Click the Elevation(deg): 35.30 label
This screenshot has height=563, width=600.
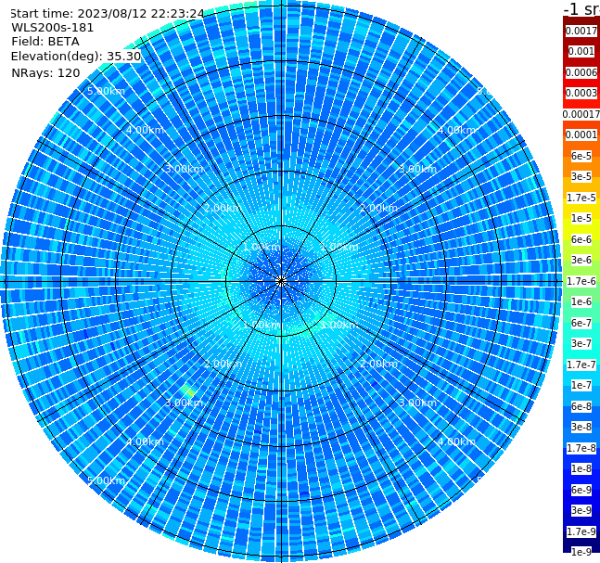pos(76,57)
